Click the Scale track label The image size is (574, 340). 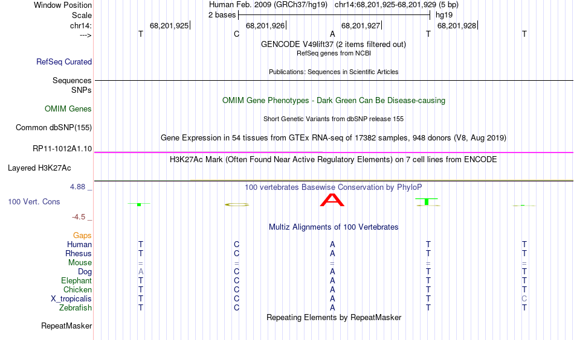point(82,15)
